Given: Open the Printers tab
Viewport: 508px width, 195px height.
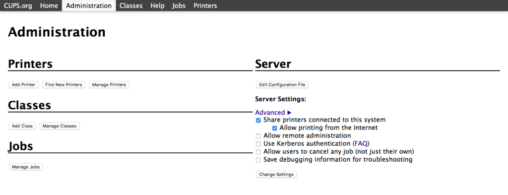Looking at the screenshot, I should [205, 5].
